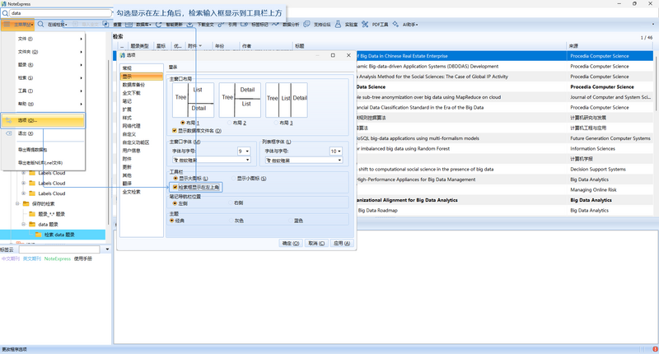The width and height of the screenshot is (659, 354).
Task: Select the 显示小图标 radio button
Action: (234, 179)
